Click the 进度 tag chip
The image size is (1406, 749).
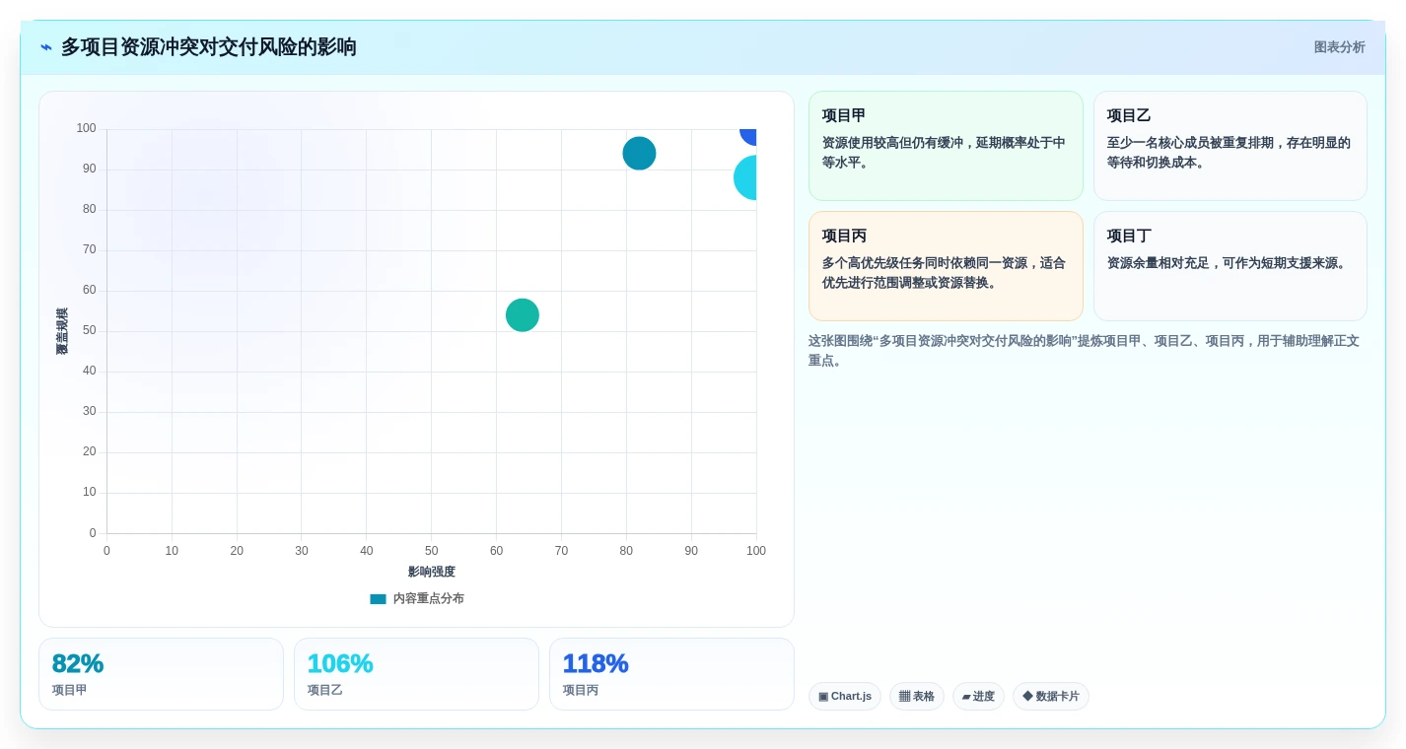[978, 697]
